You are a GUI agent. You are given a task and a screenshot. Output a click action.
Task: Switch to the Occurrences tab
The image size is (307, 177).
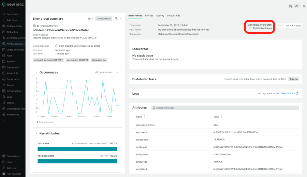(135, 16)
